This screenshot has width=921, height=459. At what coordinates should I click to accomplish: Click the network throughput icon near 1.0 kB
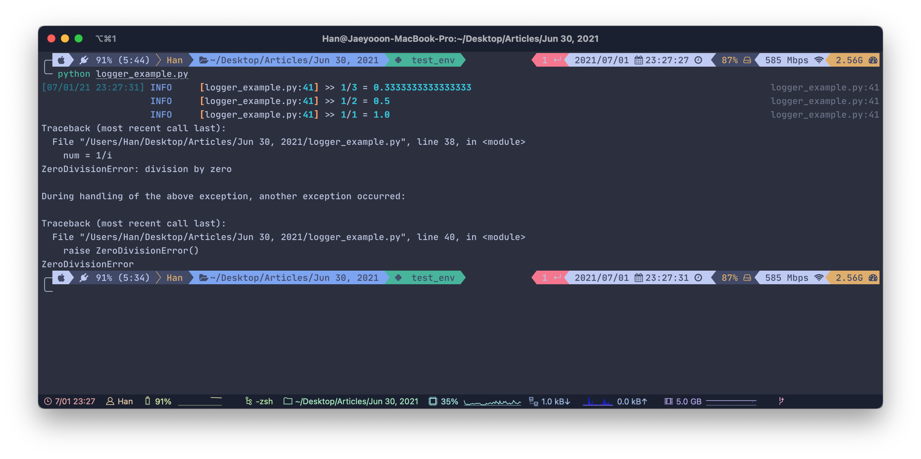pyautogui.click(x=533, y=401)
